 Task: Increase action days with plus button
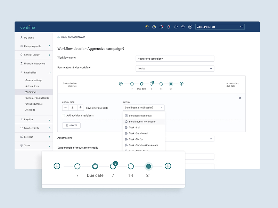click(81, 107)
